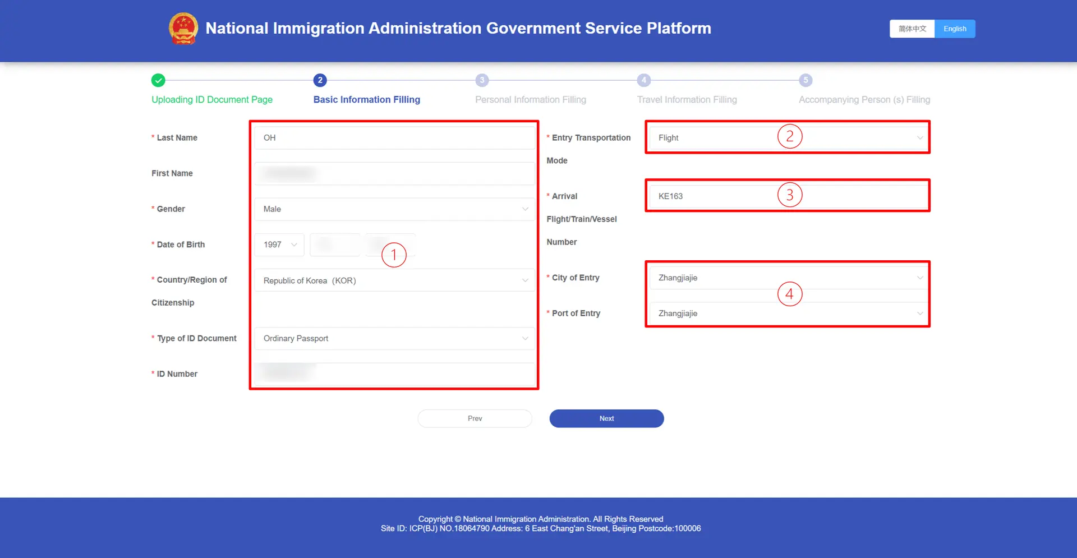Screen dimensions: 1077x558
Task: Click the national emblem logo
Action: [183, 28]
